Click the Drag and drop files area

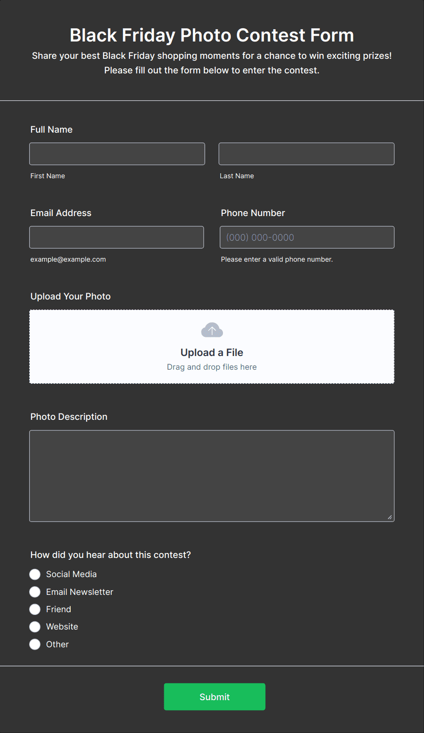212,346
